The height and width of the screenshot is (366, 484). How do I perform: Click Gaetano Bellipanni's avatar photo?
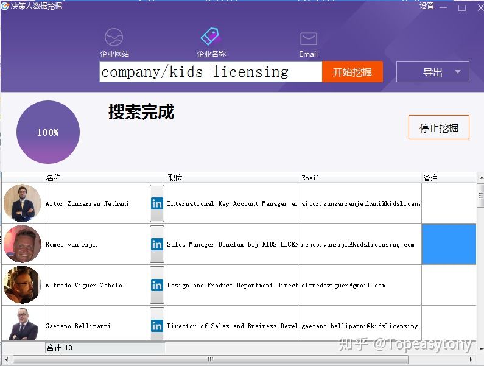[x=23, y=324]
